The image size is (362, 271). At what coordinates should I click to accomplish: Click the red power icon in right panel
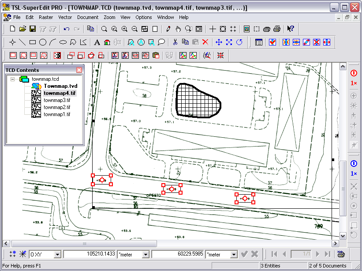354,73
